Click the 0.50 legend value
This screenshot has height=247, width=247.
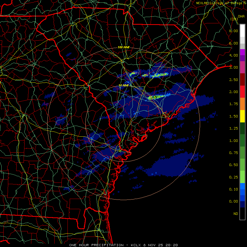tap(234, 165)
